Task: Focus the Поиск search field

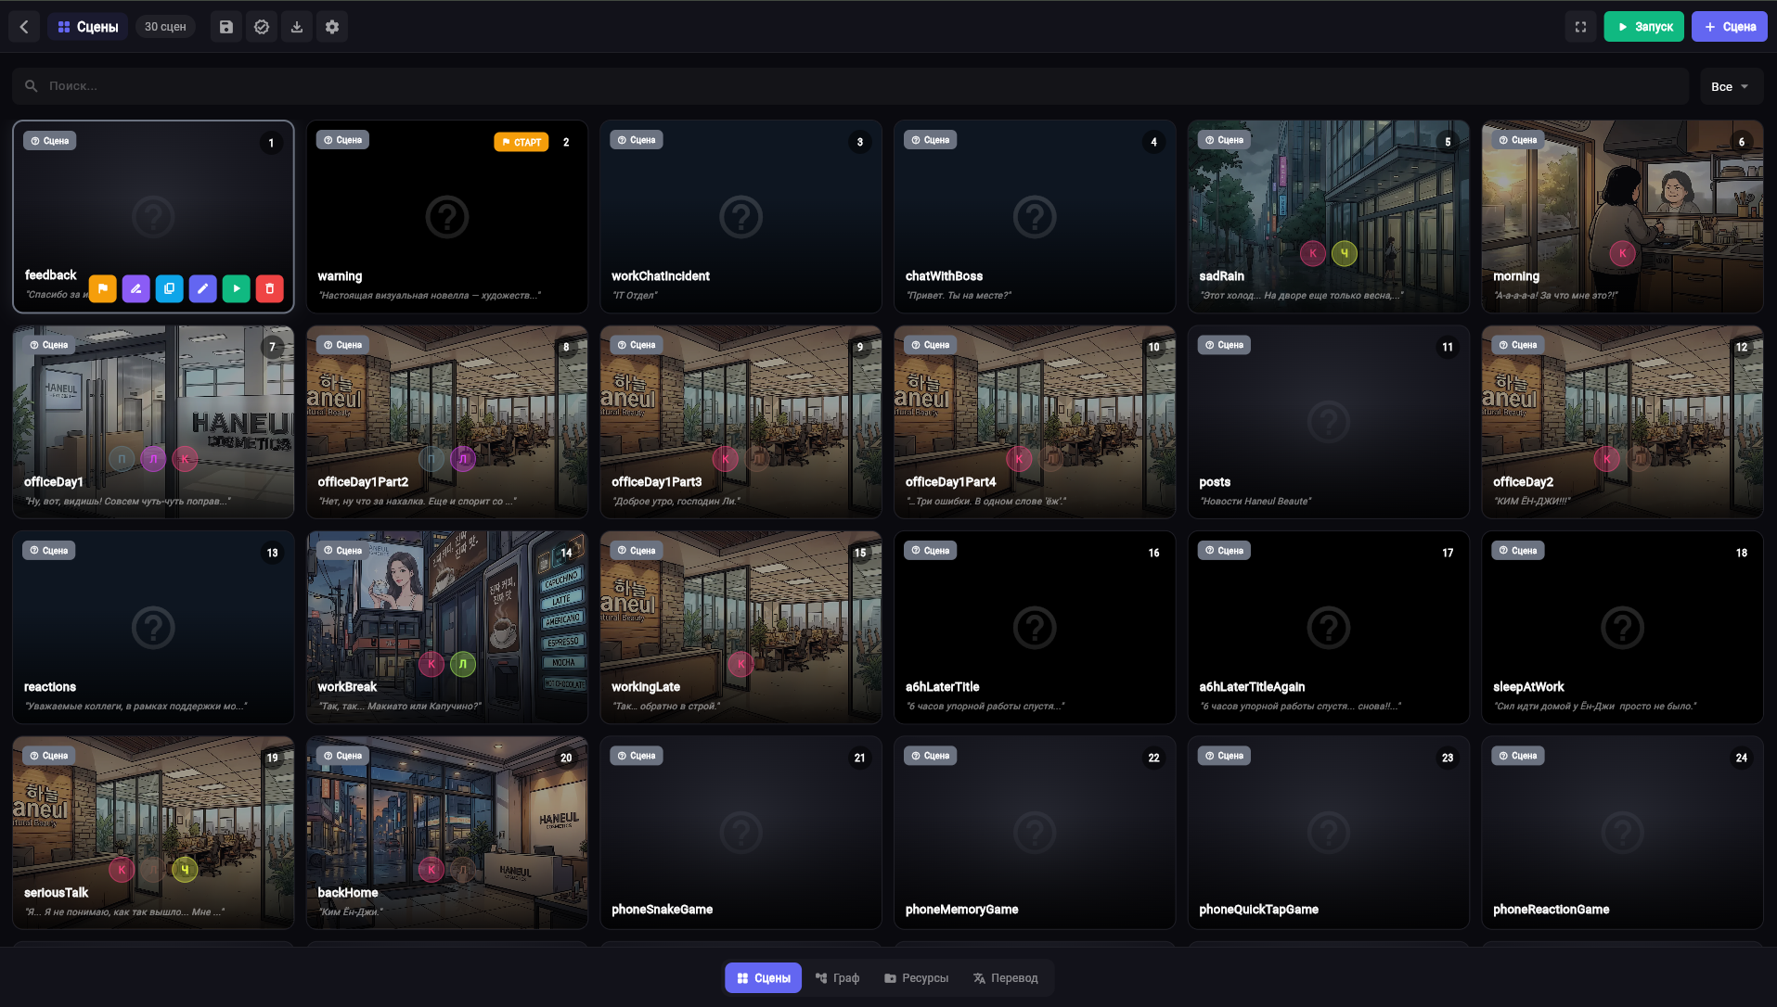Action: coord(850,86)
